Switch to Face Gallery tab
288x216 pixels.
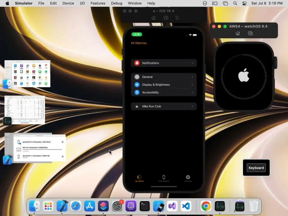click(164, 178)
